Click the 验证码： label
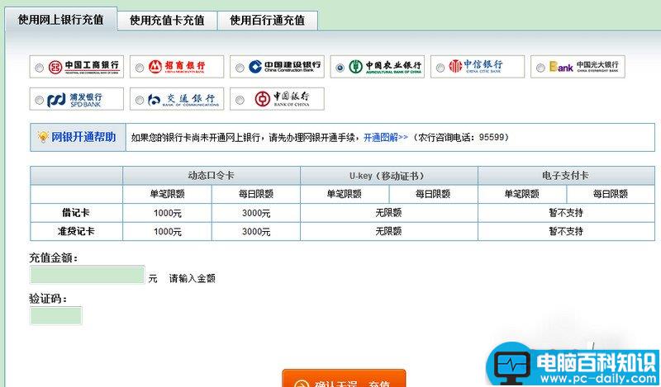Viewport: 661px width, 387px height. (48, 299)
